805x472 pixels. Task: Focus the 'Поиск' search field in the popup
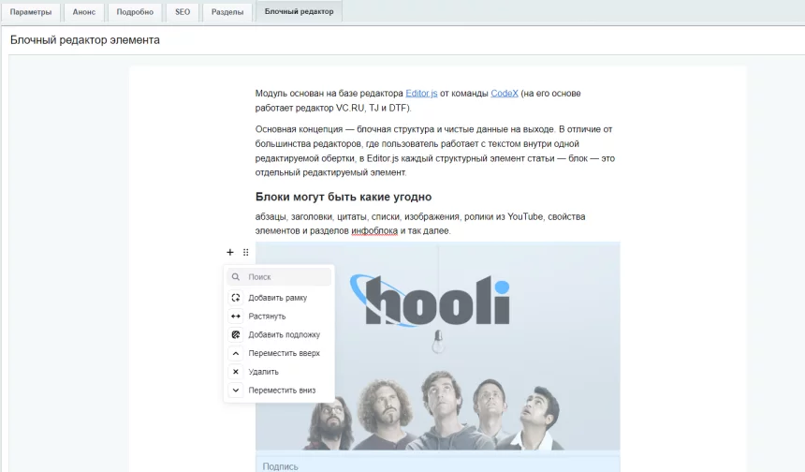[285, 277]
